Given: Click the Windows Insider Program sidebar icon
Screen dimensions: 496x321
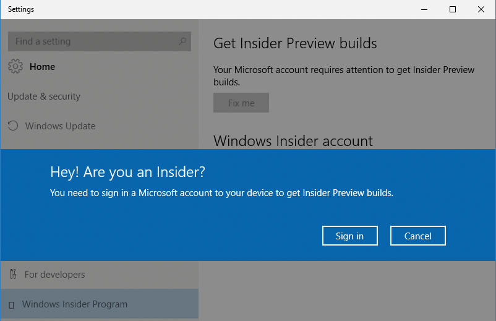Looking at the screenshot, I should point(11,305).
